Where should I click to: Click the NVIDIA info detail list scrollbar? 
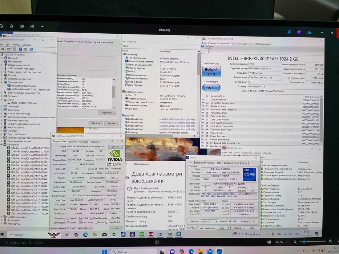(x=114, y=94)
